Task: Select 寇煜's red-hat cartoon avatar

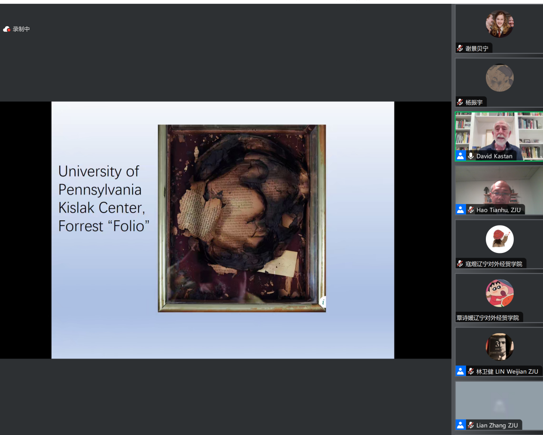Action: tap(500, 239)
